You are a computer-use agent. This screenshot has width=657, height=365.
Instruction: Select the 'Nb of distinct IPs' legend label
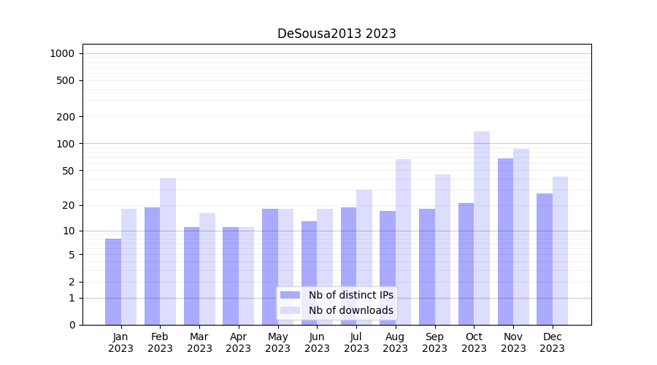(x=350, y=295)
